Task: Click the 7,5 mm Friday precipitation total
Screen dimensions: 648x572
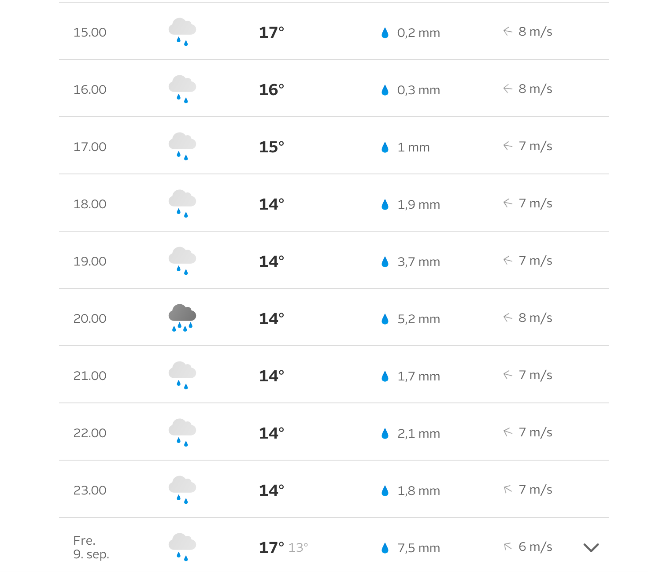Action: click(x=418, y=548)
